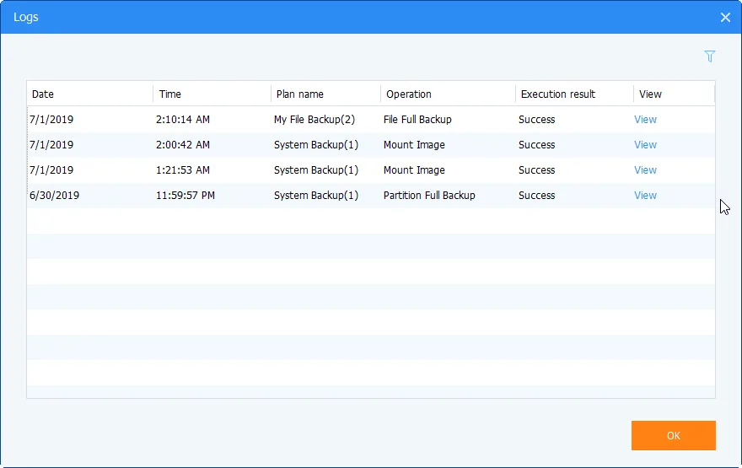Click the My File Backup(2) plan name
742x468 pixels.
(315, 119)
